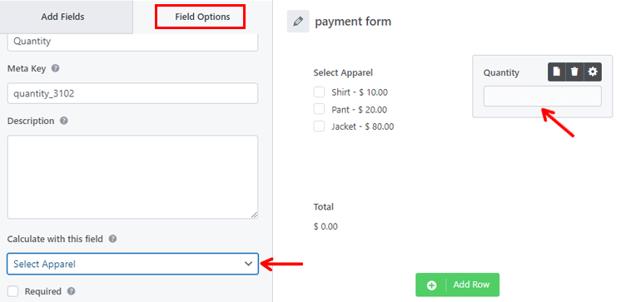Switch to the Add Fields tab

[x=62, y=17]
